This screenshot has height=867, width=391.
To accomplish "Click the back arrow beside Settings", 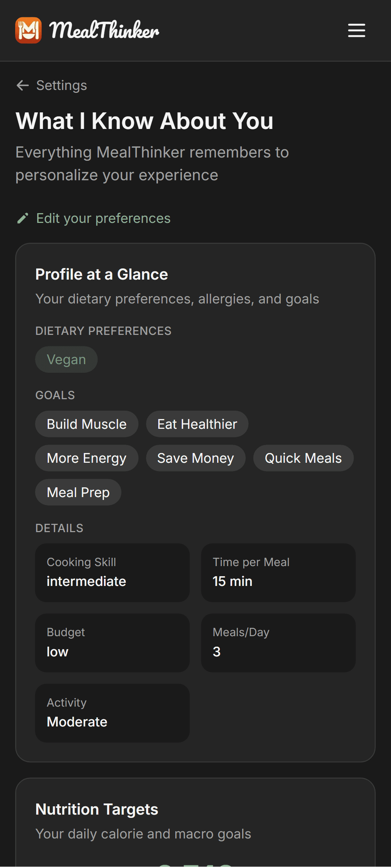I will click(x=22, y=85).
